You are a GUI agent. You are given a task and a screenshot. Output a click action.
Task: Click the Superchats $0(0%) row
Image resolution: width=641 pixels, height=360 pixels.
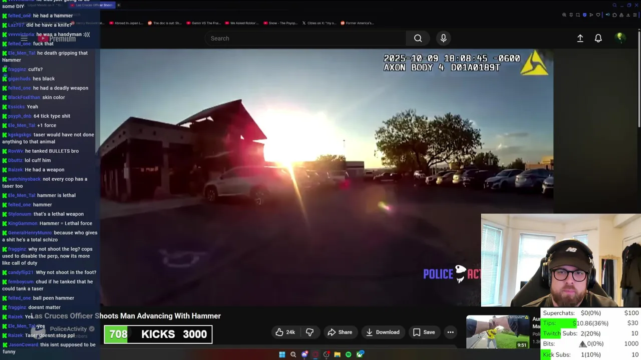[x=591, y=313]
